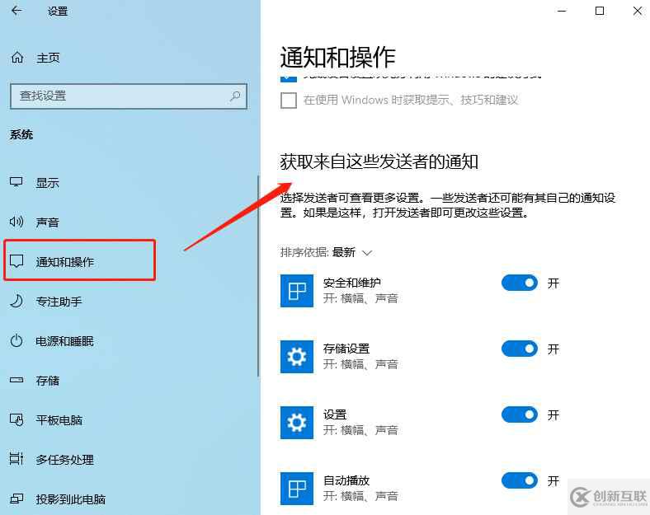Click the back arrow icon
This screenshot has height=515, width=650.
tap(16, 11)
